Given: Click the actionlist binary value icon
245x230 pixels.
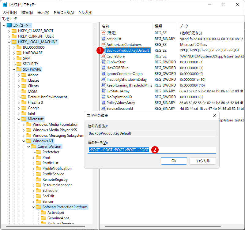Looking at the screenshot, I should click(x=104, y=39).
